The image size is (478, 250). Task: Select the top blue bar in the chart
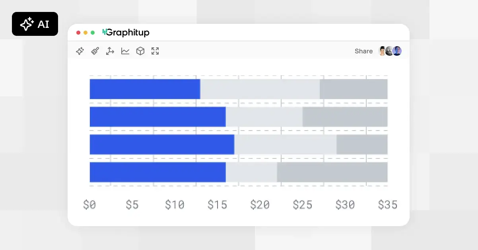tap(145, 89)
